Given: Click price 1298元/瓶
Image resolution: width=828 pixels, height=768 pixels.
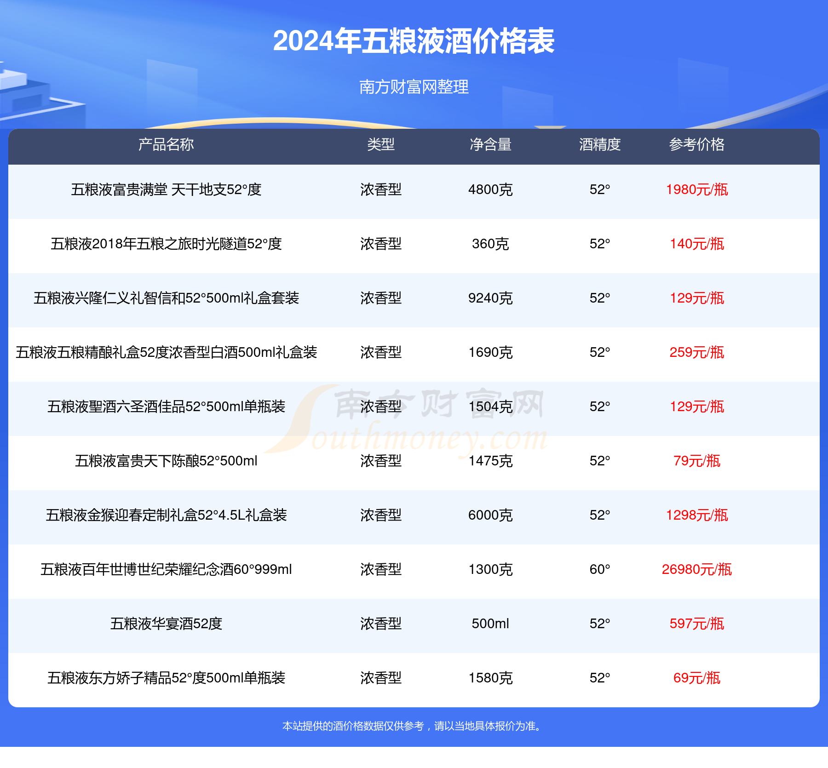Looking at the screenshot, I should pyautogui.click(x=697, y=515).
